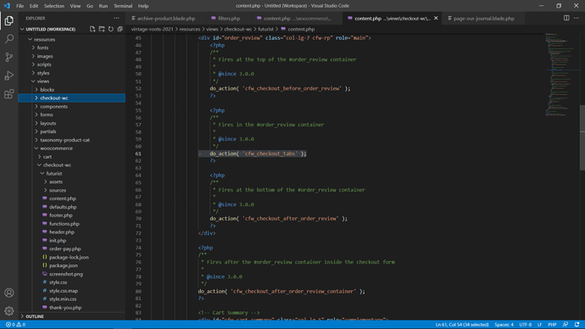Open the Explorer view in activity bar

pos(9,20)
